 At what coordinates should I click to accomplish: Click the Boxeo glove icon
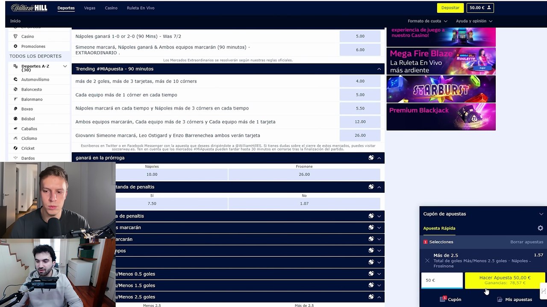click(x=16, y=109)
